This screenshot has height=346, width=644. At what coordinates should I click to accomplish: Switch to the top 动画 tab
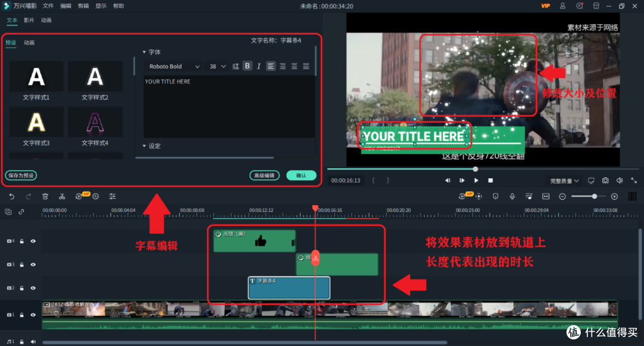coord(46,20)
